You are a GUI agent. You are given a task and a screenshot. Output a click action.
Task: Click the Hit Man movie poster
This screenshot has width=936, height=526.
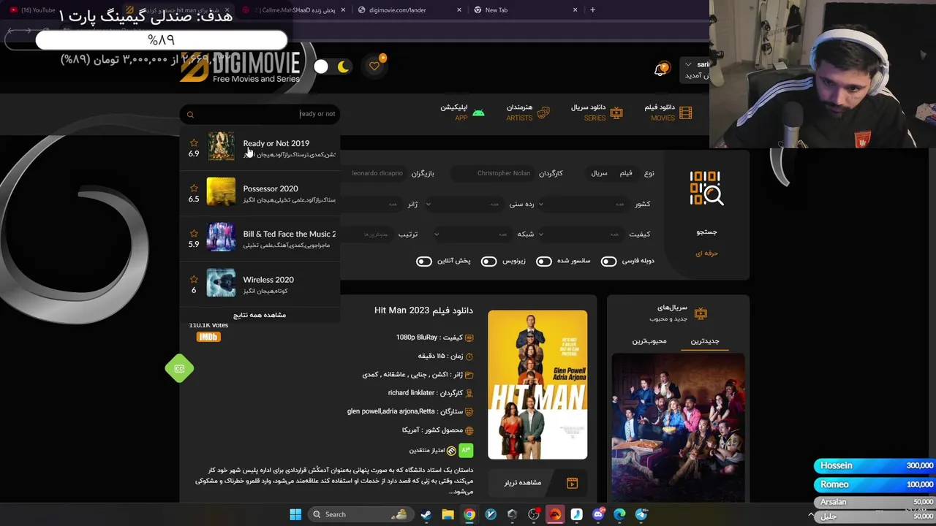coord(537,385)
